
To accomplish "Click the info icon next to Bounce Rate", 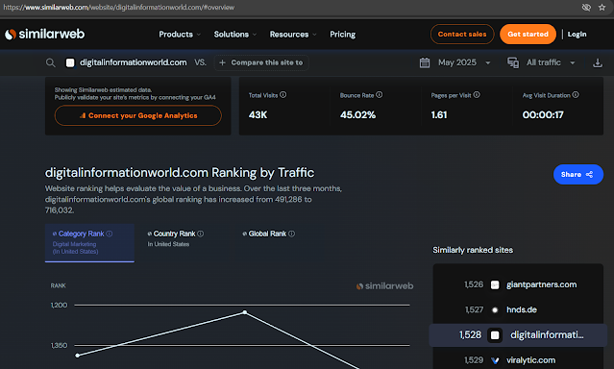I will [x=379, y=95].
